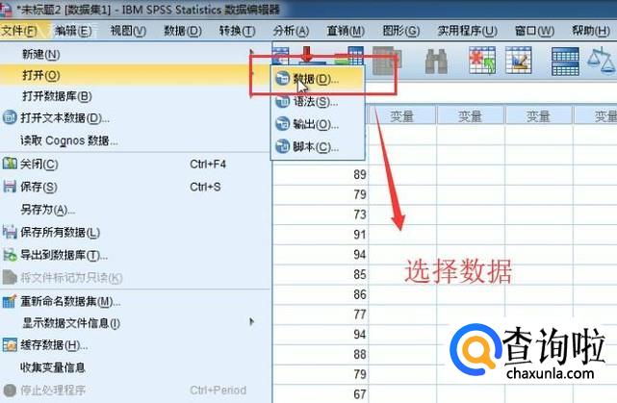Screen dimensions: 617x403
Task: Select the first 变量 column header
Action: point(401,116)
